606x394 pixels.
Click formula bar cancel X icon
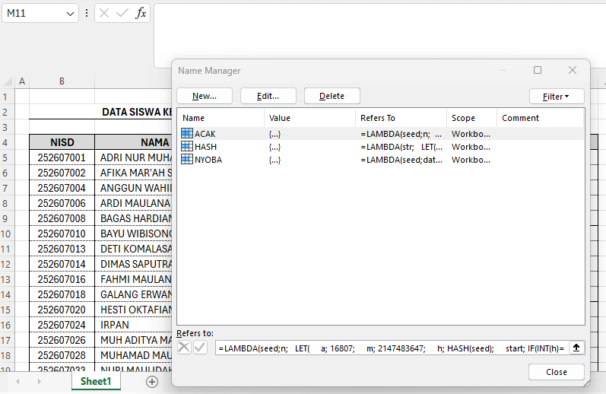pos(104,13)
